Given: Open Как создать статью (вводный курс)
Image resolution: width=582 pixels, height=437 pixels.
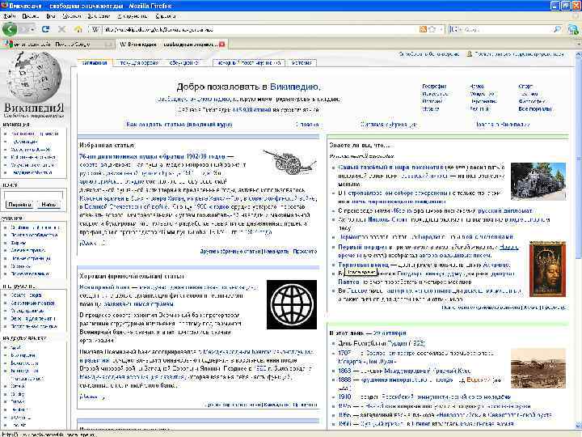Looking at the screenshot, I should (x=179, y=125).
